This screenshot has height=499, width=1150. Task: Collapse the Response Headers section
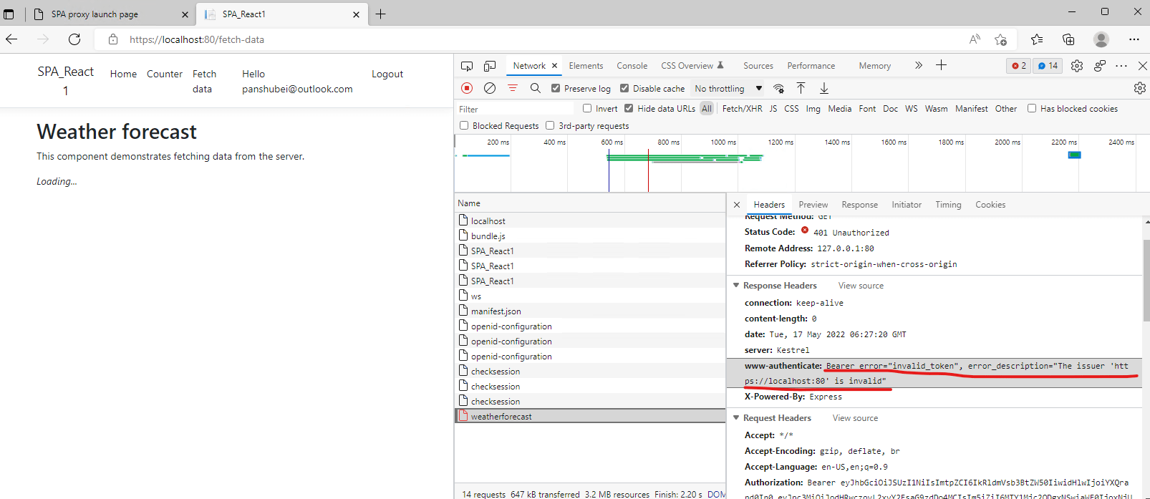[736, 286]
